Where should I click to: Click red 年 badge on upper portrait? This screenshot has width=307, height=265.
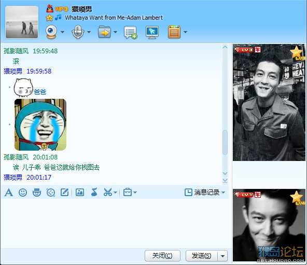[257, 50]
